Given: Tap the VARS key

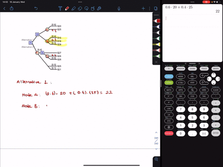Looking at the screenshot, I should 204,90.
